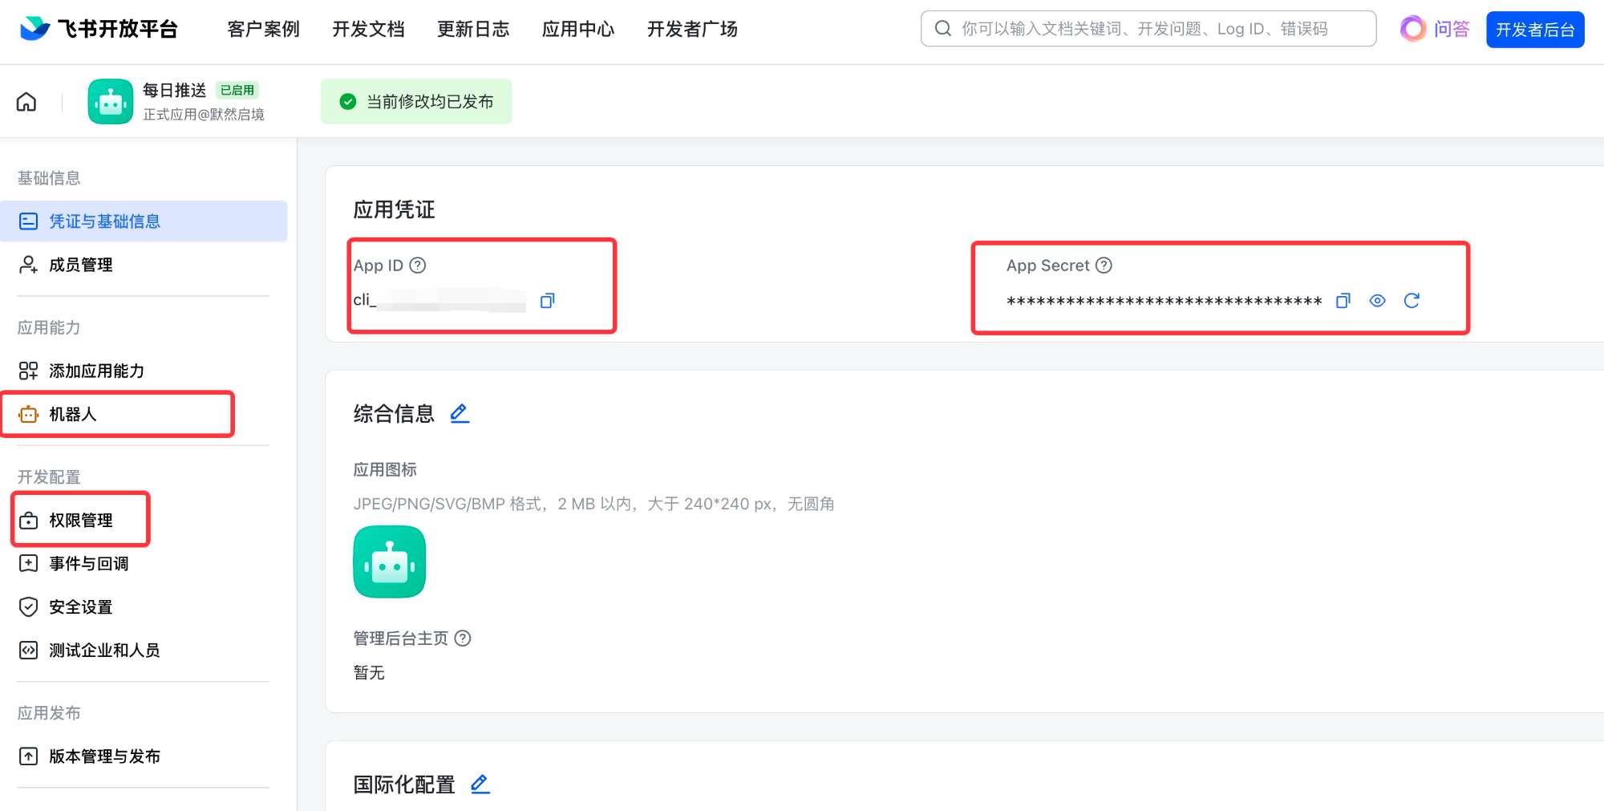The height and width of the screenshot is (811, 1604).
Task: Click the 开发者后台 button
Action: (x=1535, y=30)
